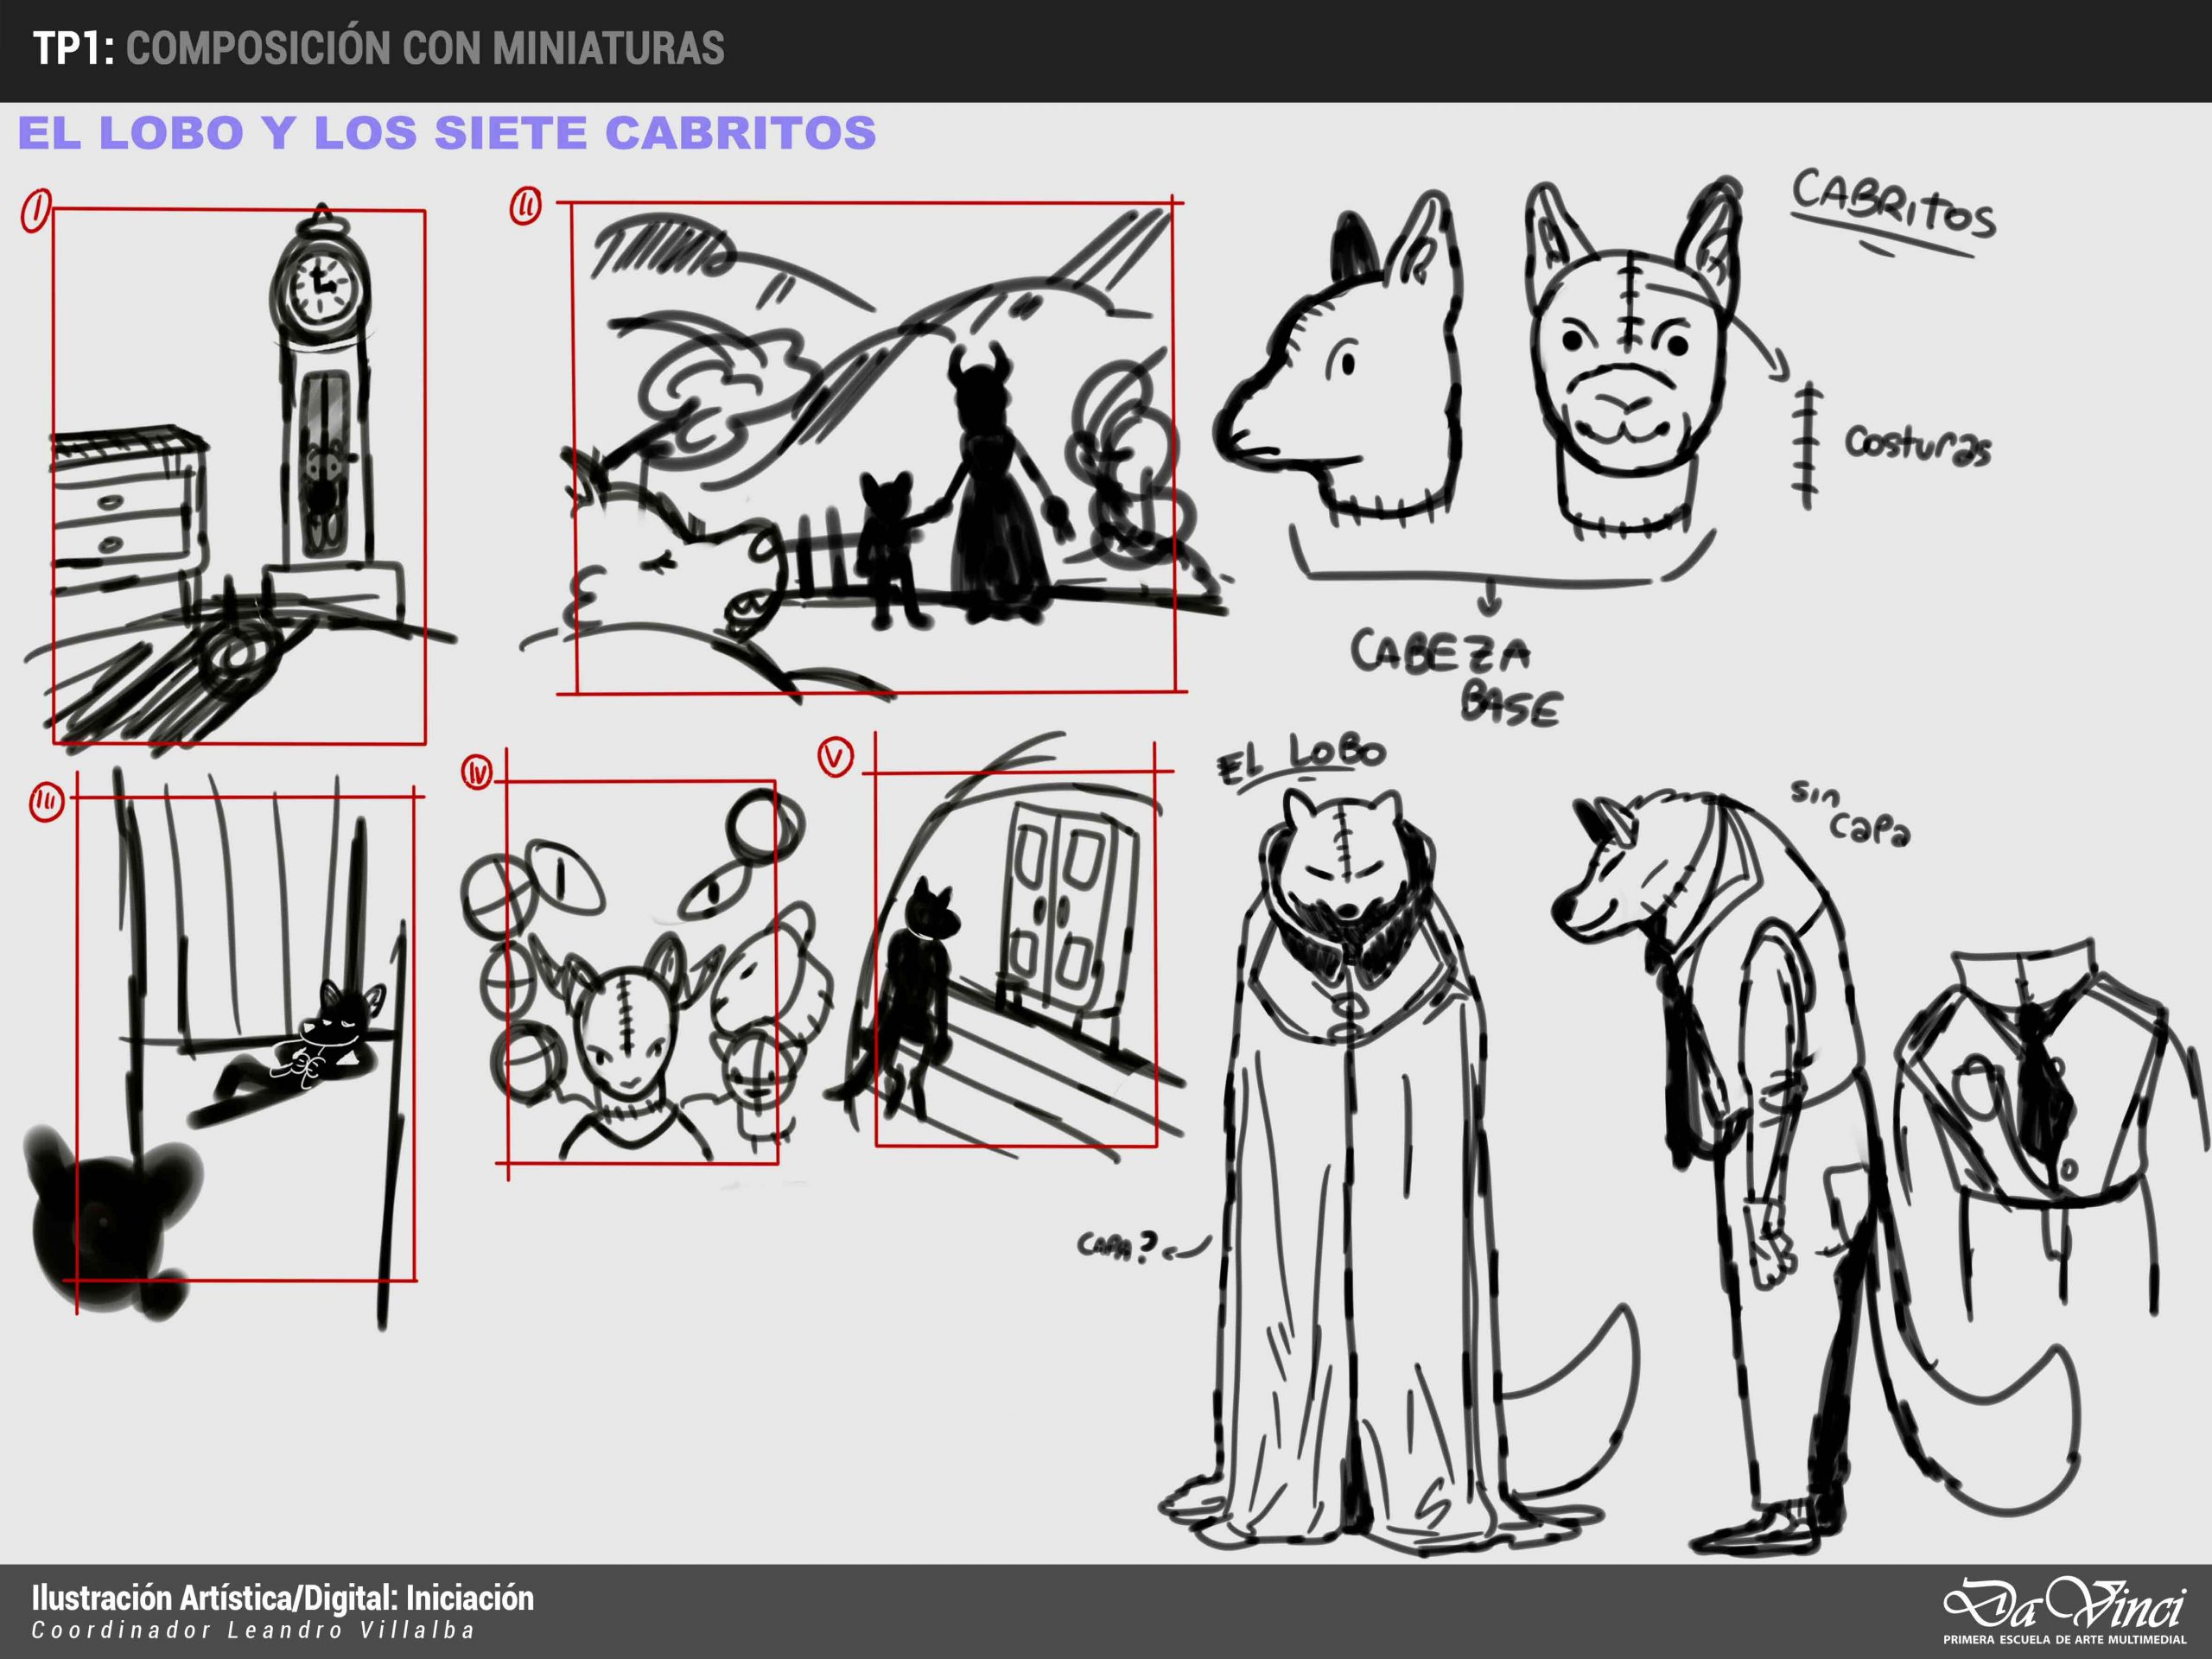Click the Ilustración Artística/Digital: Iniciación footer text
2212x1659 pixels.
coord(283,1598)
